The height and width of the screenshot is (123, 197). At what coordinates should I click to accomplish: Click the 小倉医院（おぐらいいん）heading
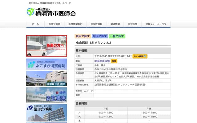tap(94, 43)
